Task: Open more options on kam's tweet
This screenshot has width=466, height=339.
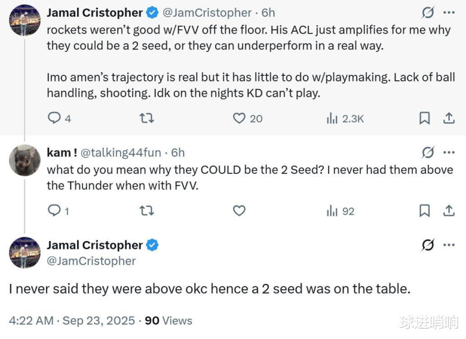Action: 449,152
